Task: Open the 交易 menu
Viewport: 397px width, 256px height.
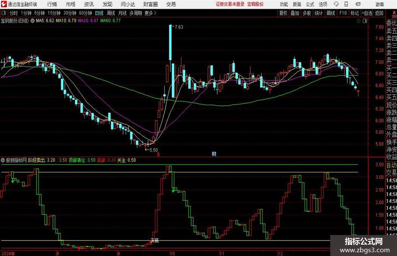Action: tap(171, 4)
